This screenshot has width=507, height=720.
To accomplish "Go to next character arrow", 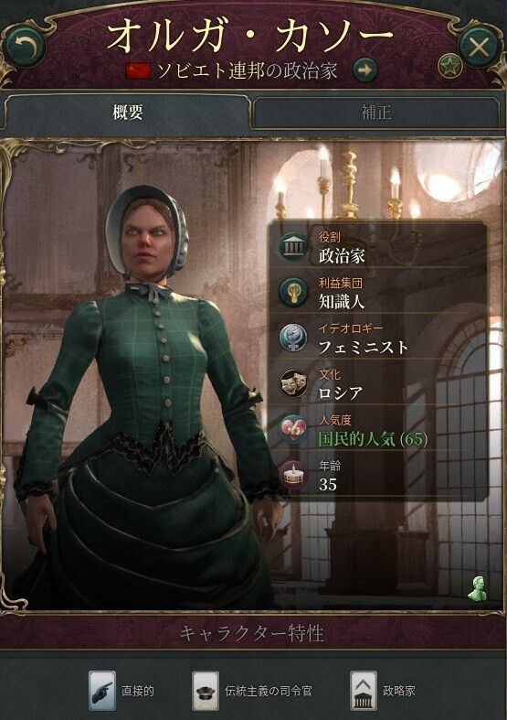I will point(364,70).
